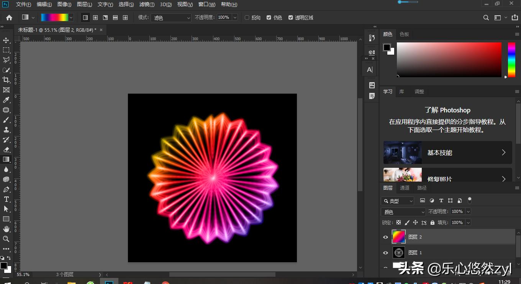Select the Move tool
This screenshot has width=521, height=284.
tap(6, 41)
